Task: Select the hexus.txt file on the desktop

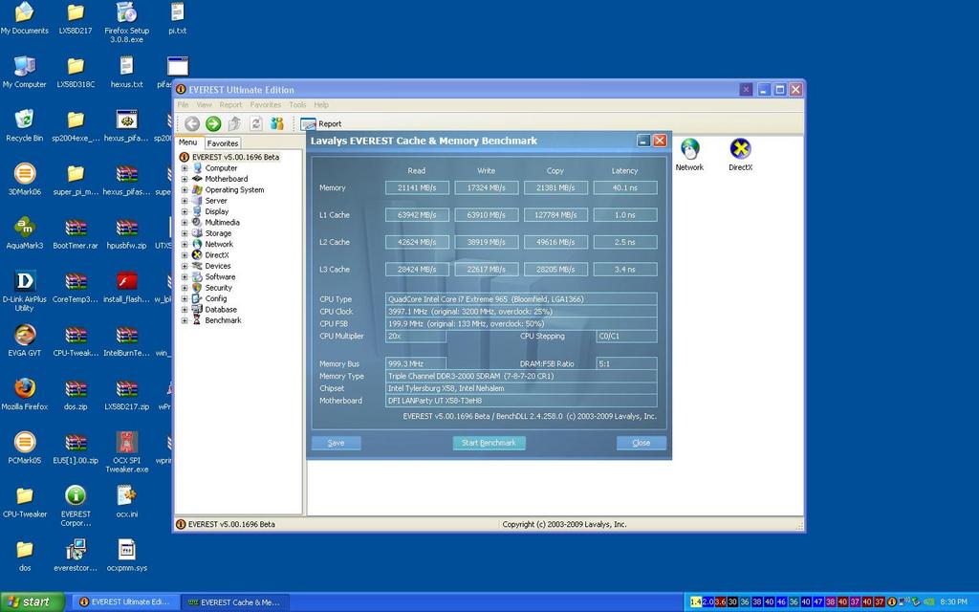Action: pyautogui.click(x=127, y=72)
